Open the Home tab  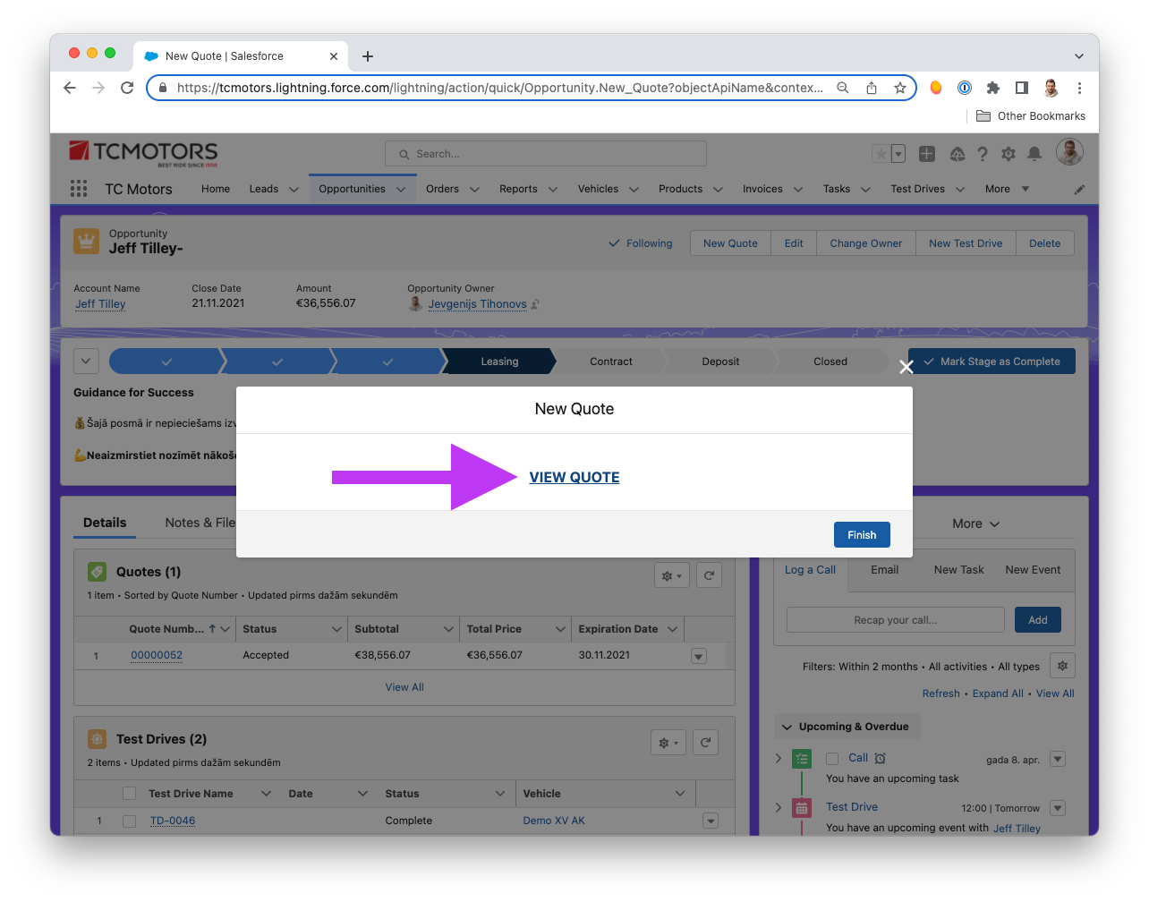pos(216,189)
